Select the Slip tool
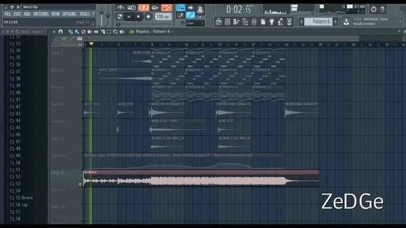Screen dimensions: 406x228 point(96,32)
